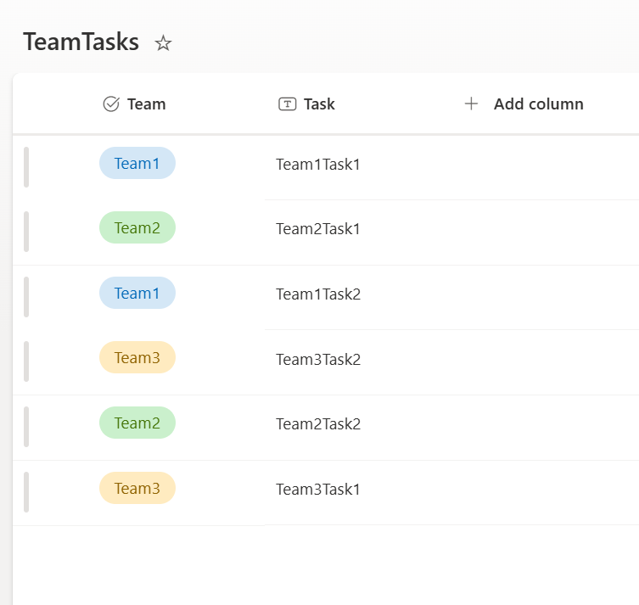Select the row handle for Team3Task2
Image resolution: width=639 pixels, height=605 pixels.
[x=26, y=361]
